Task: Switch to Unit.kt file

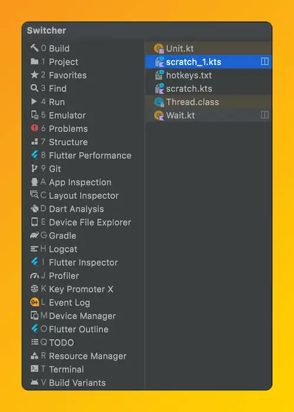Action: (x=208, y=48)
